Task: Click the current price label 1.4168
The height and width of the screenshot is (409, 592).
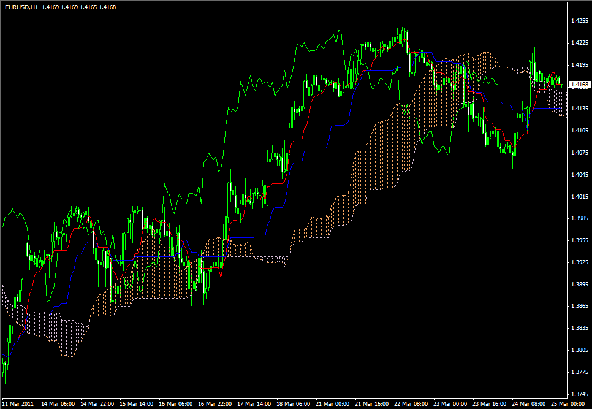Action: tap(580, 85)
